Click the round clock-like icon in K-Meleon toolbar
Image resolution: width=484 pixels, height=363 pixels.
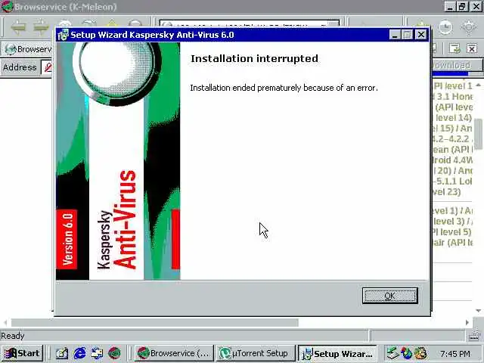coord(445,27)
